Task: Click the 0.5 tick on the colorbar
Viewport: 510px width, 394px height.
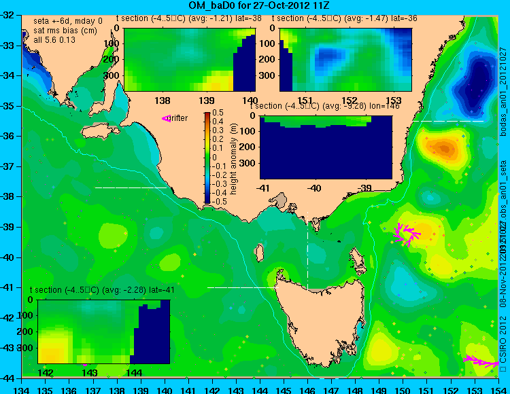Action: click(218, 113)
